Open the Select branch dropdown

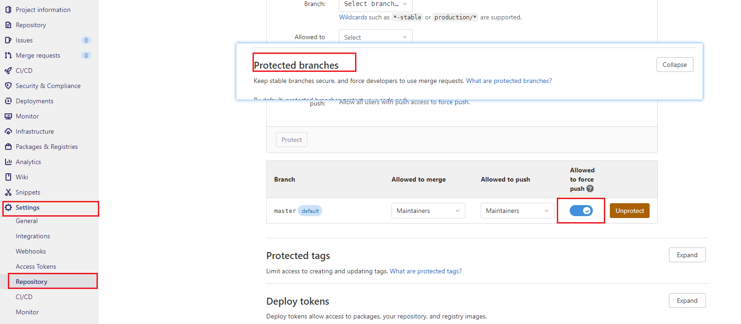tap(375, 5)
